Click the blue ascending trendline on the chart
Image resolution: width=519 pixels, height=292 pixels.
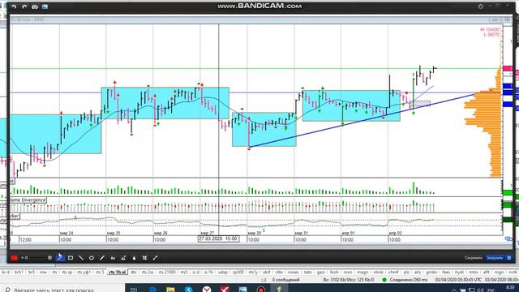[361, 121]
